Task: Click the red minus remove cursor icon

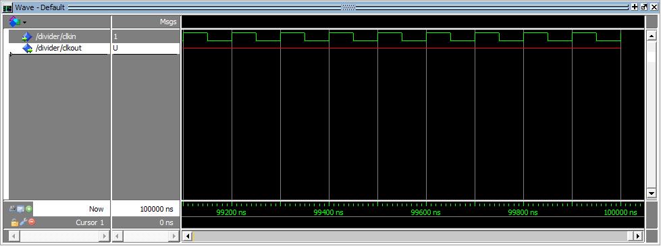Action: click(31, 222)
